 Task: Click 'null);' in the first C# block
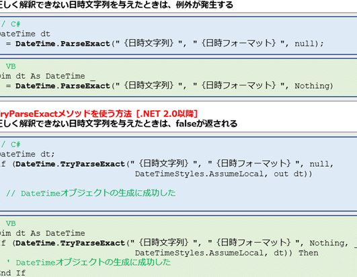309,44
